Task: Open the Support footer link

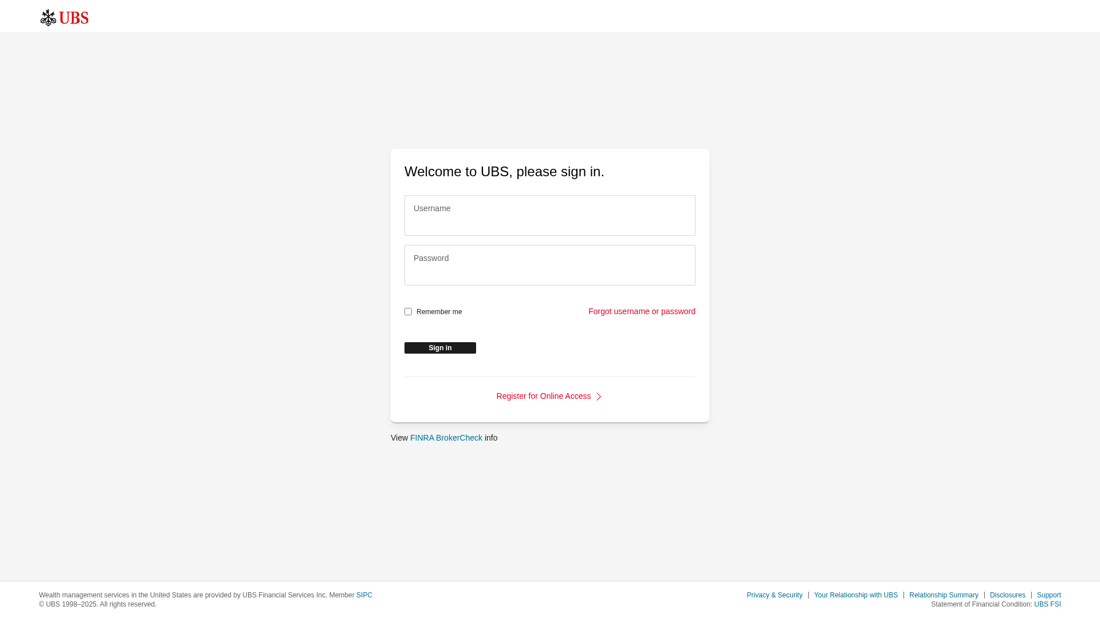Action: (x=1049, y=595)
